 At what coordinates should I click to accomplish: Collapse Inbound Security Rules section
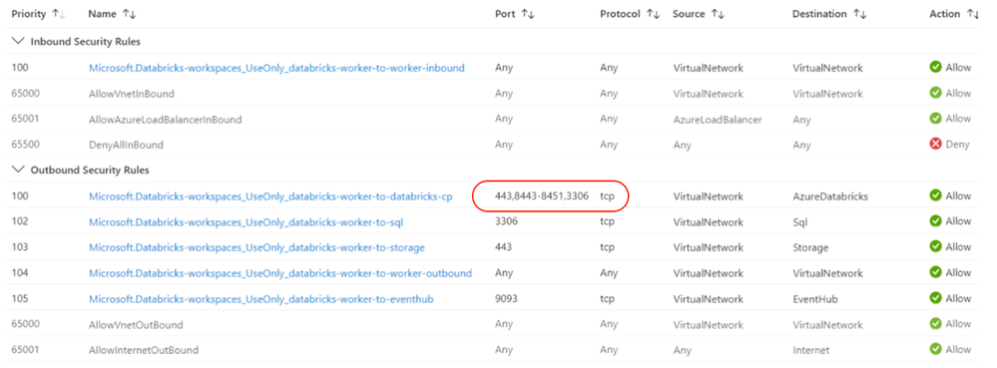click(18, 41)
